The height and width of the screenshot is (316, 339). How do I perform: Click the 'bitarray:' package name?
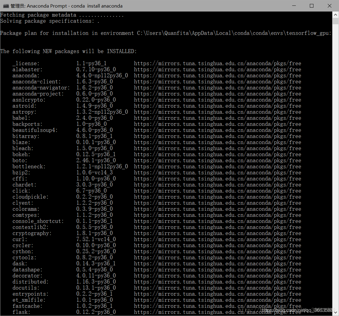(x=26, y=136)
